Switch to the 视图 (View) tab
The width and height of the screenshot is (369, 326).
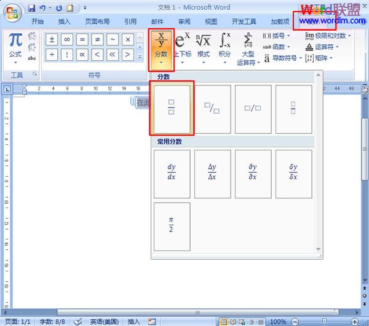(211, 21)
